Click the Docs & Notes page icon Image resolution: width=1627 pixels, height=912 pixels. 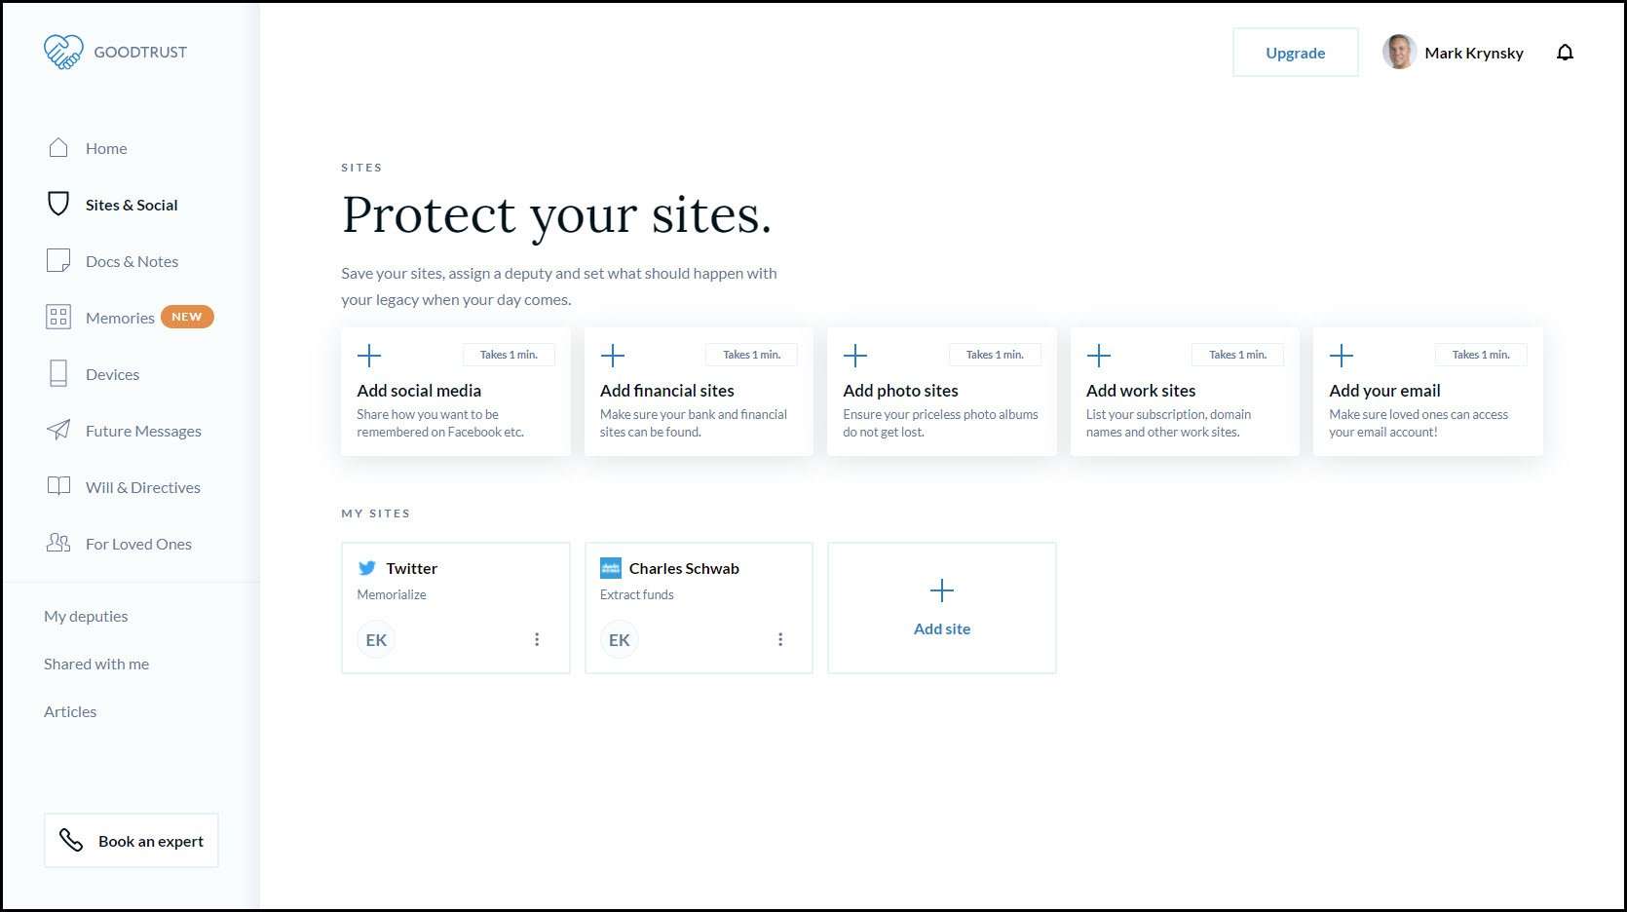click(58, 260)
